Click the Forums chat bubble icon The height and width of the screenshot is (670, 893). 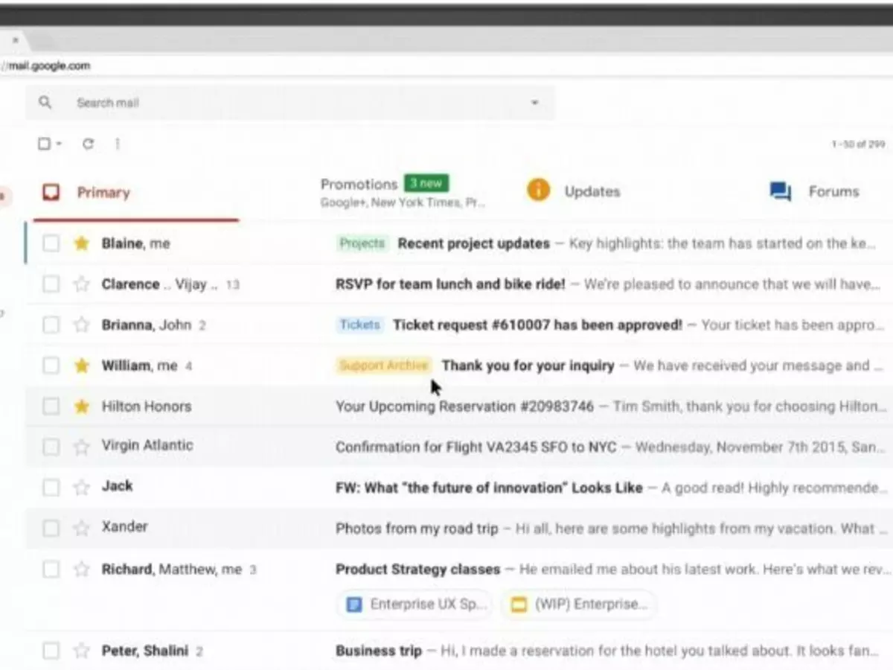click(779, 191)
